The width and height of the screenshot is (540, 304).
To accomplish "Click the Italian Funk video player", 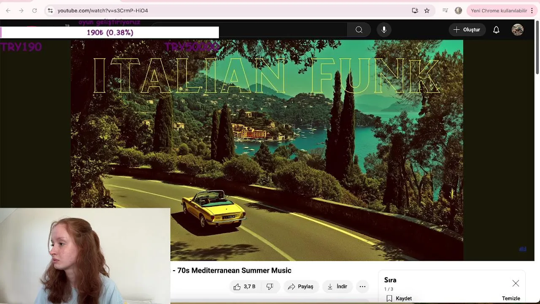I will pyautogui.click(x=267, y=150).
